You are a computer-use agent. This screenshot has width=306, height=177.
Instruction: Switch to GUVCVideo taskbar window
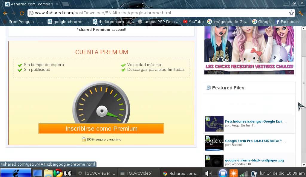pos(139,173)
